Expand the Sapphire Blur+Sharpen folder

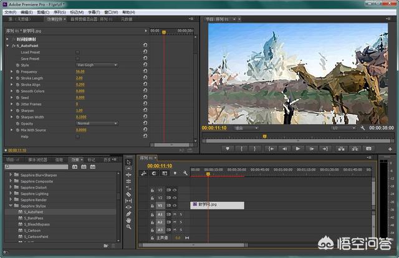tap(11, 174)
